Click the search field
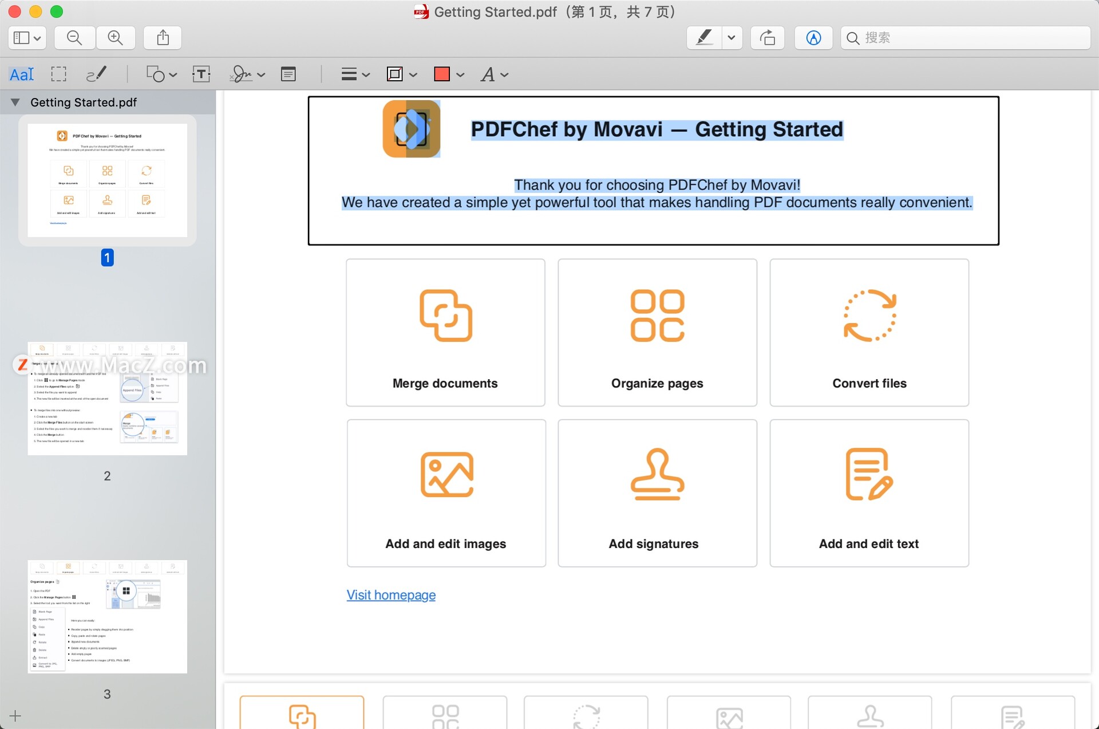Viewport: 1099px width, 729px height. [x=965, y=38]
